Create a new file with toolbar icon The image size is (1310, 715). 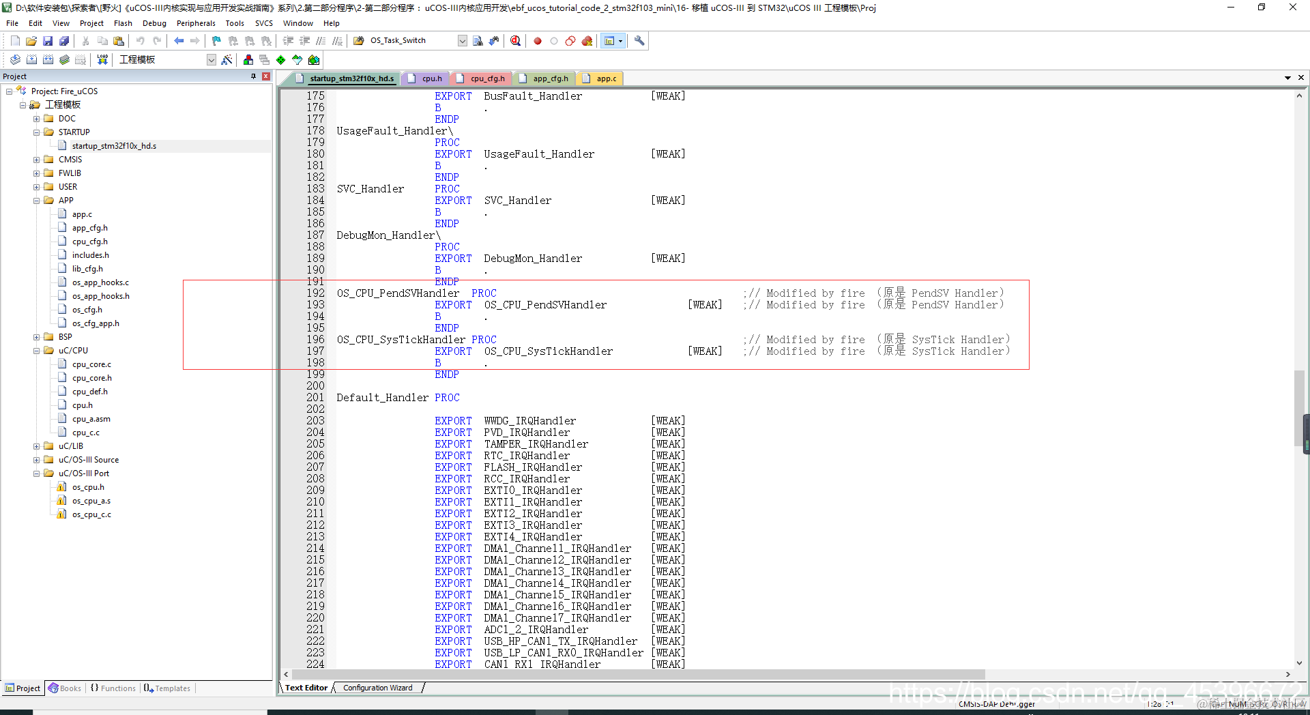(x=15, y=41)
